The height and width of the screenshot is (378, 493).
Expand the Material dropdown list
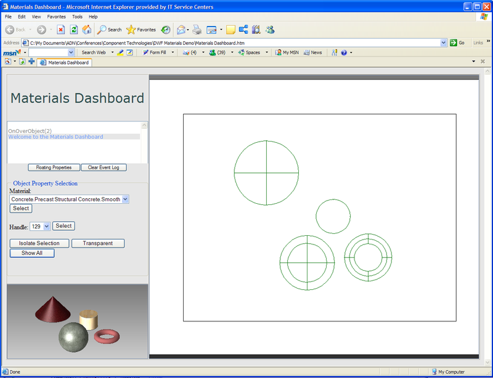tap(125, 199)
